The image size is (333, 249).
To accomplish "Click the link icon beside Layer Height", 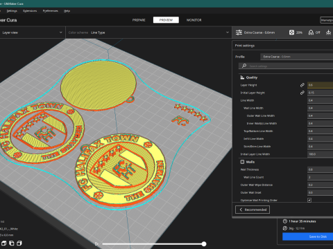I will tap(302, 85).
